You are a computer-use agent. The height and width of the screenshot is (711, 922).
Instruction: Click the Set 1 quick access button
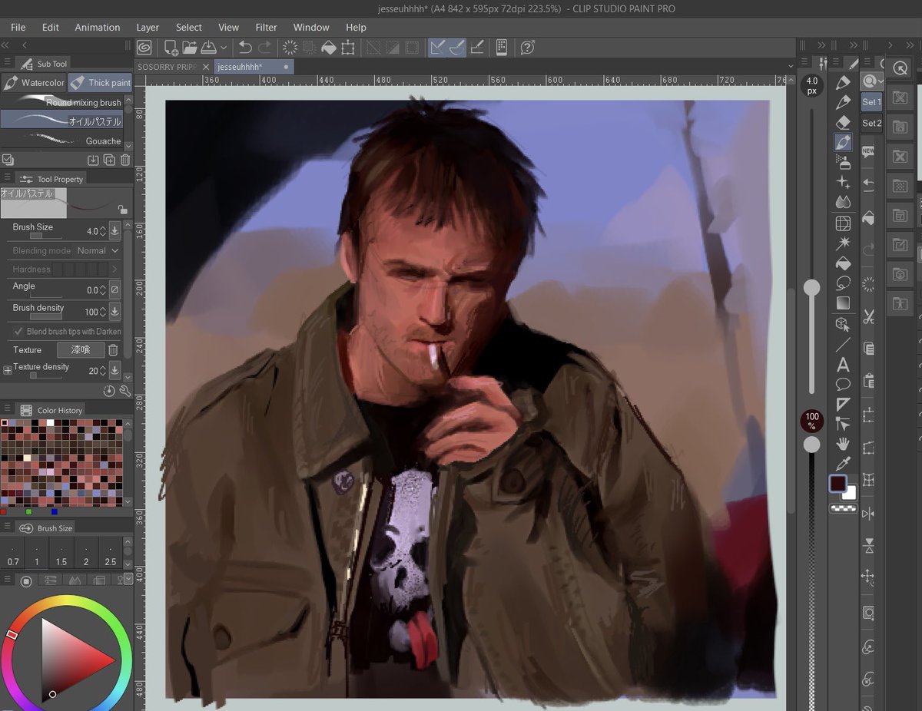point(871,102)
